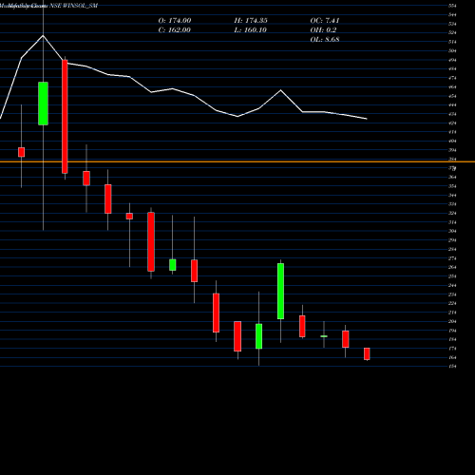Click the 184 price axis label
The width and height of the screenshot is (475, 475).
[452, 339]
